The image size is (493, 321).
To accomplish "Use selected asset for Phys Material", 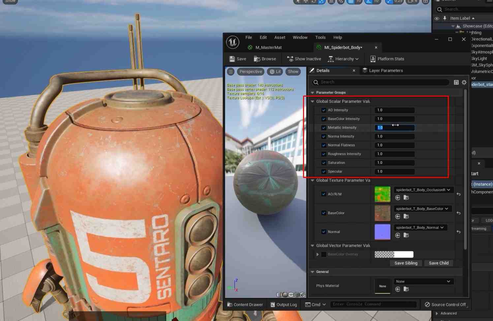I will point(398,289).
